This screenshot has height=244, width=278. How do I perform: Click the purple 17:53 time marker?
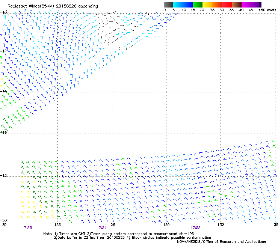click(x=27, y=228)
